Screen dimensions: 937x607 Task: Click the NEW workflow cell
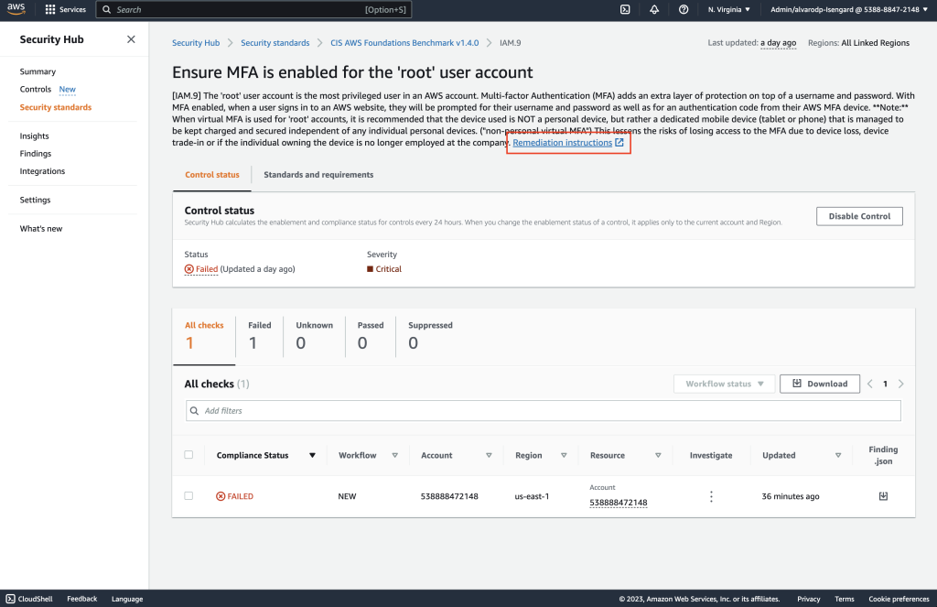point(347,496)
